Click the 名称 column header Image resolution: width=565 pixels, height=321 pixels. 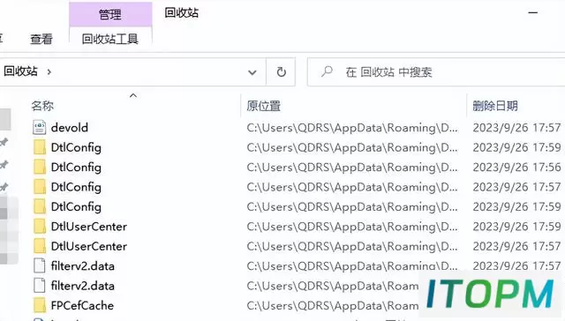coord(42,106)
